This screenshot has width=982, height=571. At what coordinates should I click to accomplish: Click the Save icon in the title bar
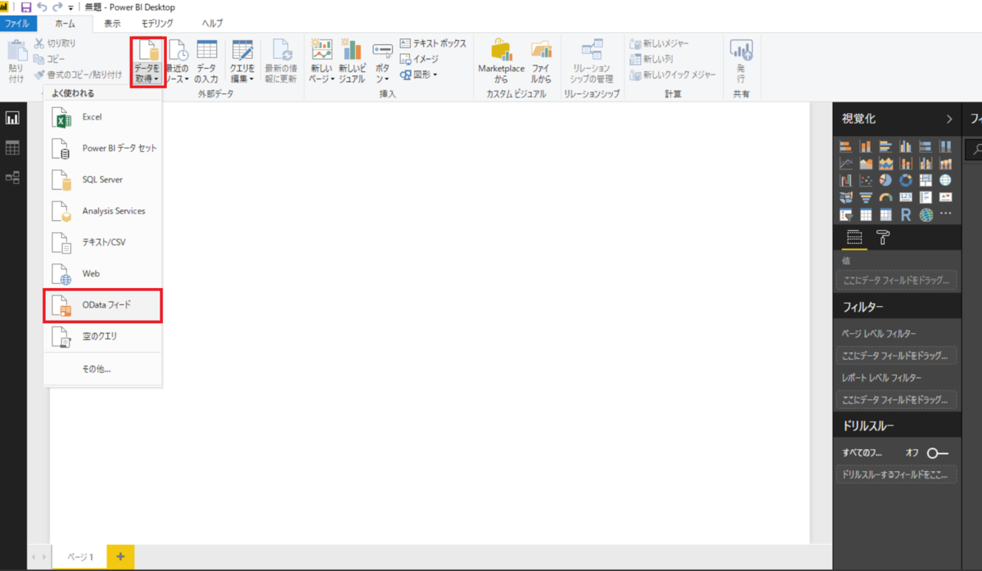tap(28, 7)
